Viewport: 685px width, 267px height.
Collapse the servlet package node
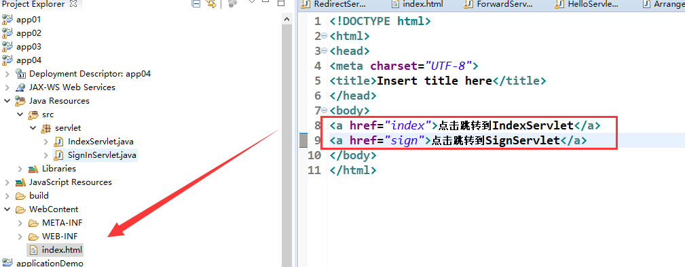tap(33, 128)
